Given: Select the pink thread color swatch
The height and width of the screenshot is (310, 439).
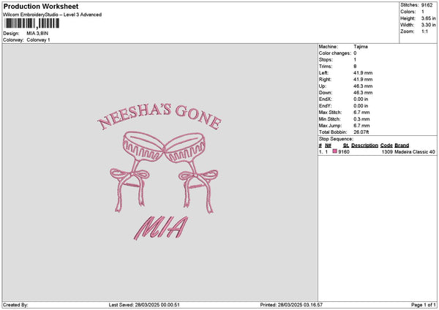Looking at the screenshot, I should coord(335,151).
